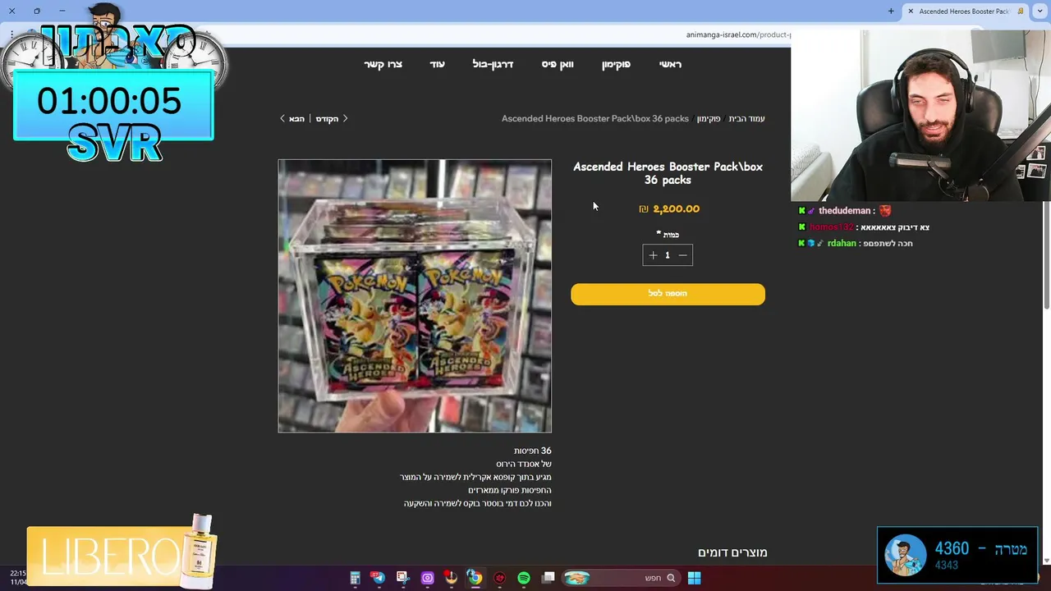The height and width of the screenshot is (591, 1051).
Task: Open the taskbar app with the red notification badge
Action: (x=451, y=578)
